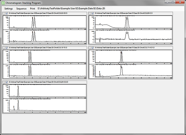Uncheck the ticked checkbox for COL20-OD2.D
The image size is (186, 135).
pyautogui.click(x=7, y=82)
